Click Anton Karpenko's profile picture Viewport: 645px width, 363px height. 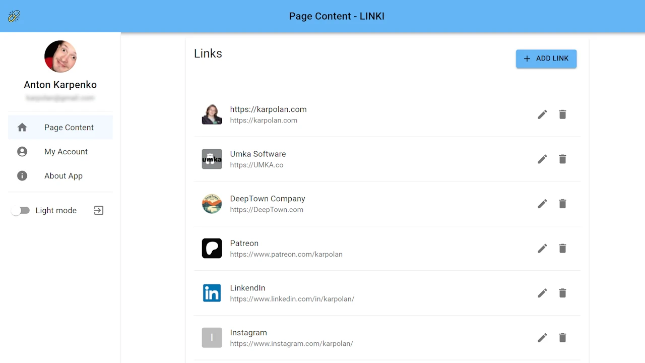click(60, 56)
